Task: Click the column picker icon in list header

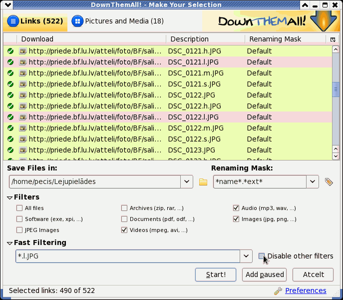Action: coord(333,39)
